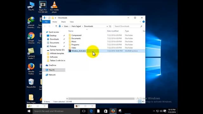Image resolution: width=203 pixels, height=114 pixels.
Task: Click Haris Sajjad in the address path
Action: tap(76, 26)
